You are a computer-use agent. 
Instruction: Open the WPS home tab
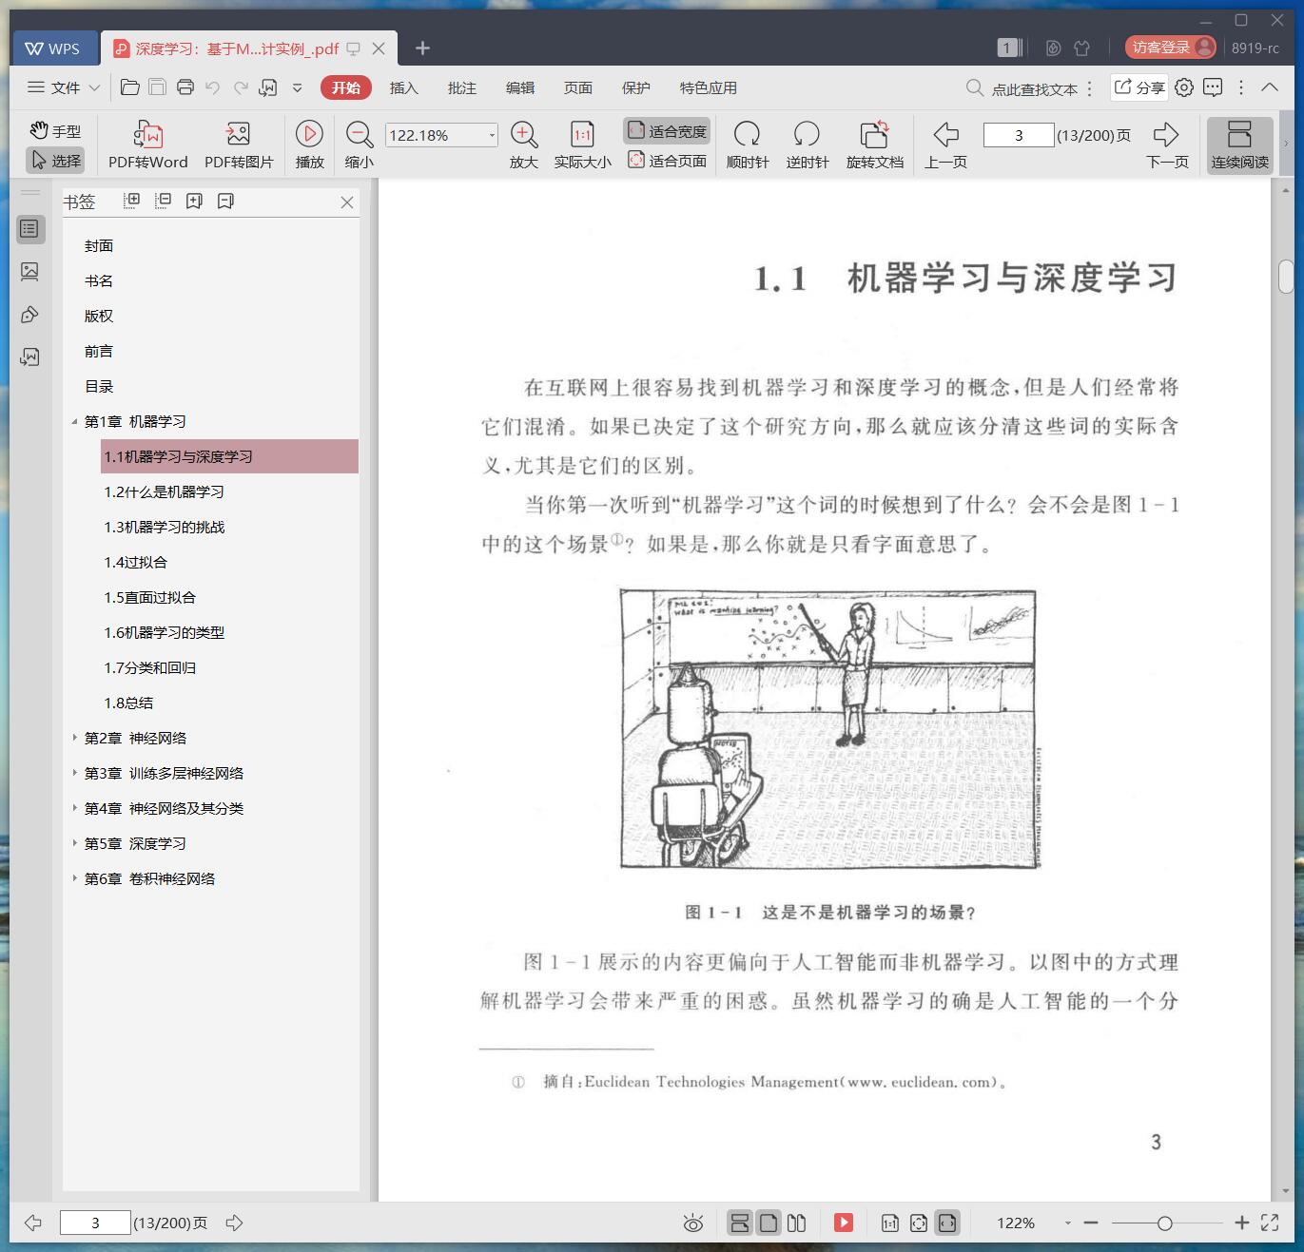pyautogui.click(x=55, y=48)
